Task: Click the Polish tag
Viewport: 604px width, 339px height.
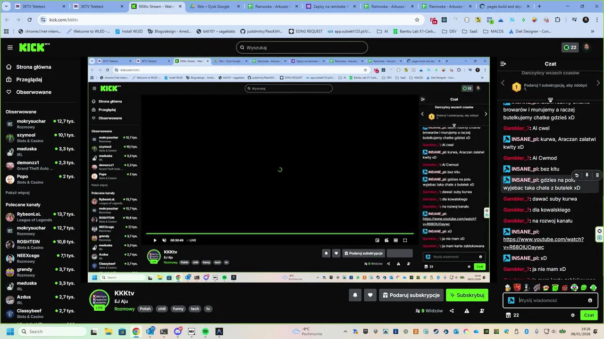Action: tap(145, 309)
